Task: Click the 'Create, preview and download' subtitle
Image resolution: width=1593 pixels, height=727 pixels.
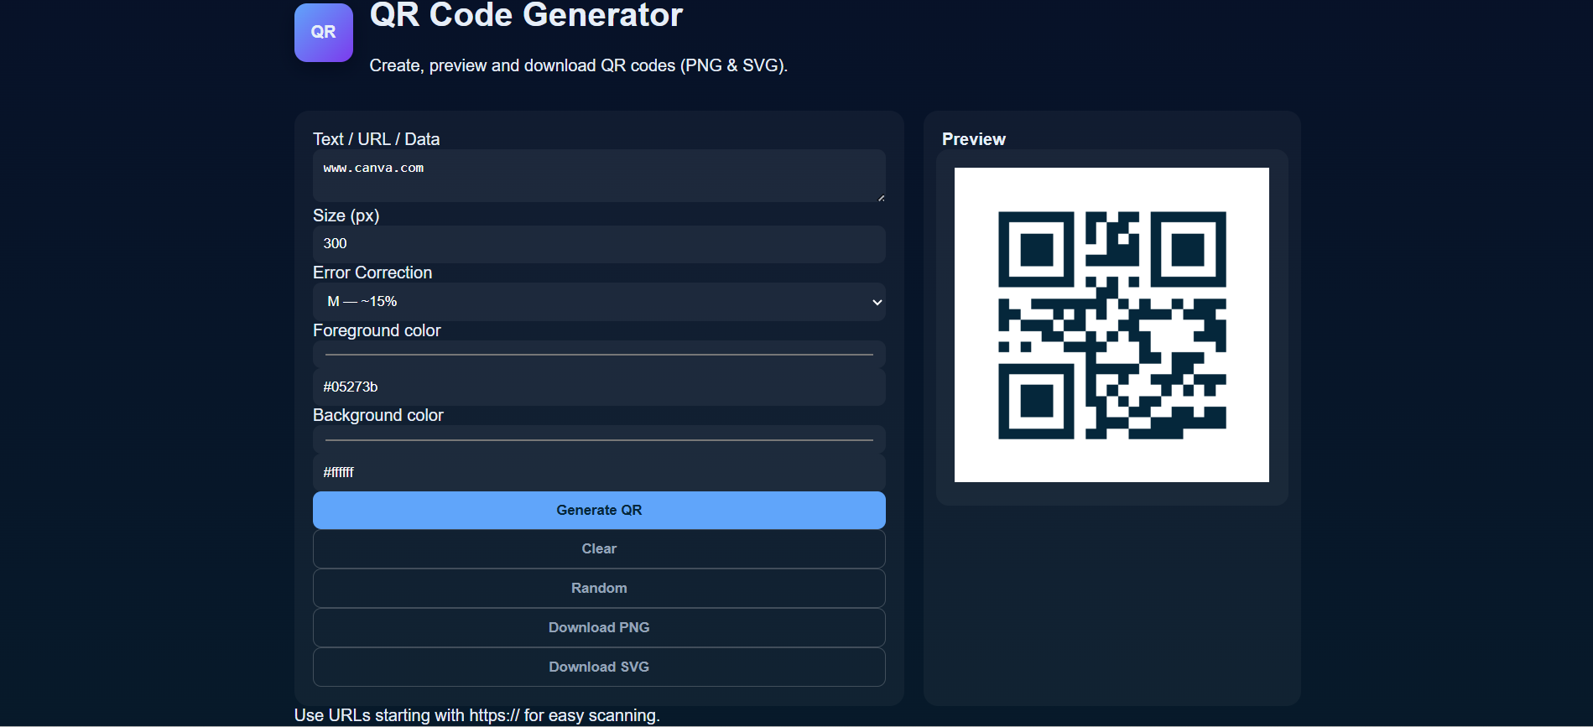Action: [578, 65]
